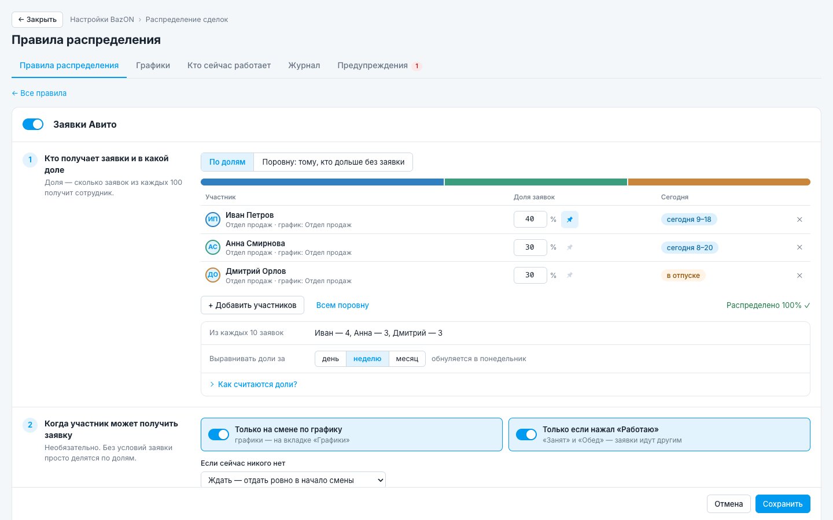The height and width of the screenshot is (520, 833).
Task: Open the Правила распределения tab
Action: 69,65
